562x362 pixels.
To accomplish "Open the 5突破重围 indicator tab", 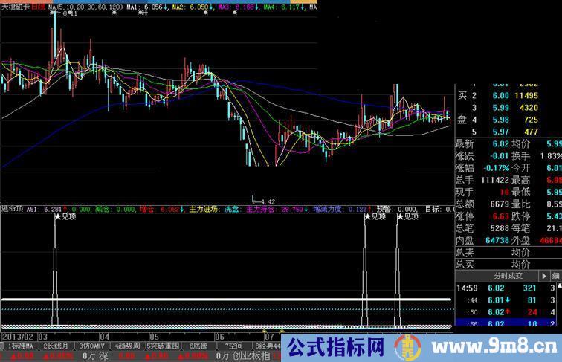I will [164, 346].
